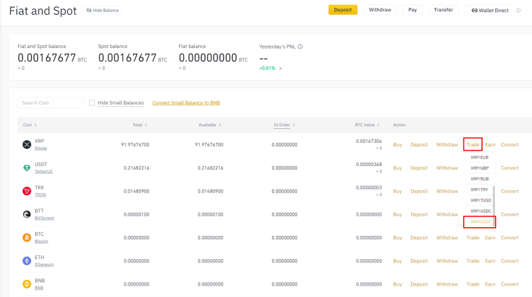Screen dimensions: 532x297
Task: Open the TetherUS coin name link
Action: click(x=43, y=171)
